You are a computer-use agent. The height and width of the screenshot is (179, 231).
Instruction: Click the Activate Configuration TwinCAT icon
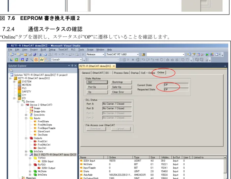pyautogui.click(x=12, y=60)
